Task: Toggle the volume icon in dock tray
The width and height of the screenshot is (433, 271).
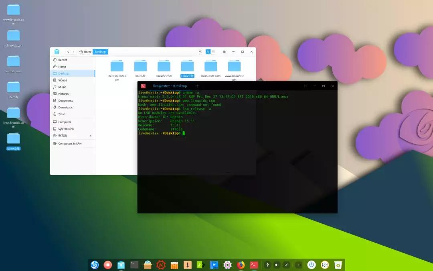Action: pos(276,265)
